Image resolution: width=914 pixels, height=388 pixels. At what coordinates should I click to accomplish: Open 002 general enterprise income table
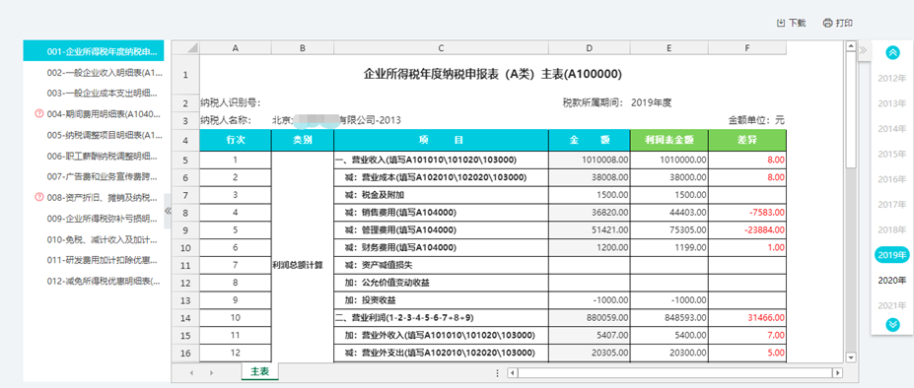(x=105, y=73)
